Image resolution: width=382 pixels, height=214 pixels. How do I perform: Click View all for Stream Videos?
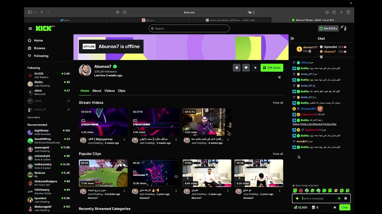pyautogui.click(x=278, y=103)
